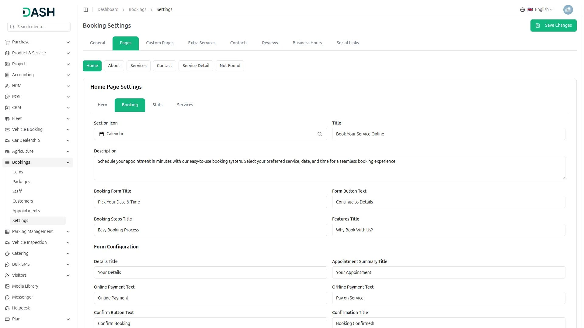Screen dimensions: 584x328
Task: Open the user avatar menu
Action: tap(568, 10)
